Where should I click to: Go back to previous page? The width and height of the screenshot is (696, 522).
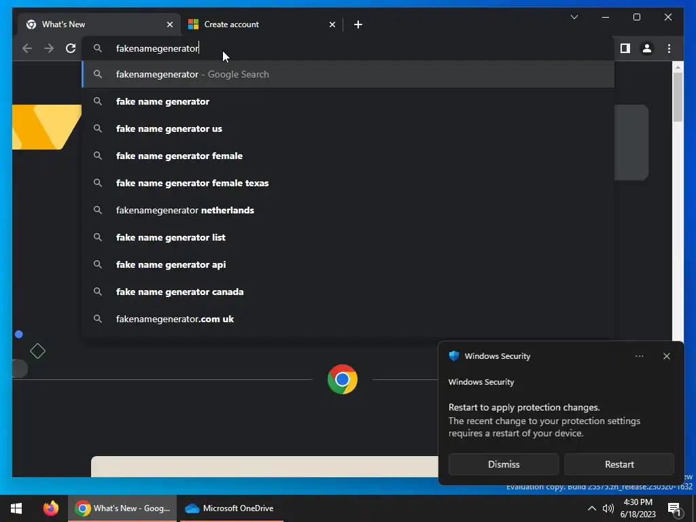(x=27, y=48)
